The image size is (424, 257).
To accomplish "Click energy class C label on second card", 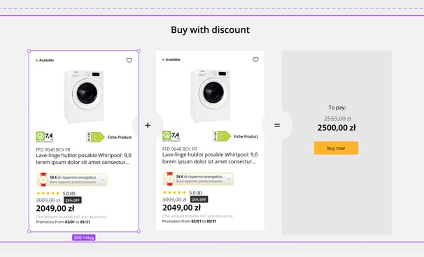I will (222, 136).
